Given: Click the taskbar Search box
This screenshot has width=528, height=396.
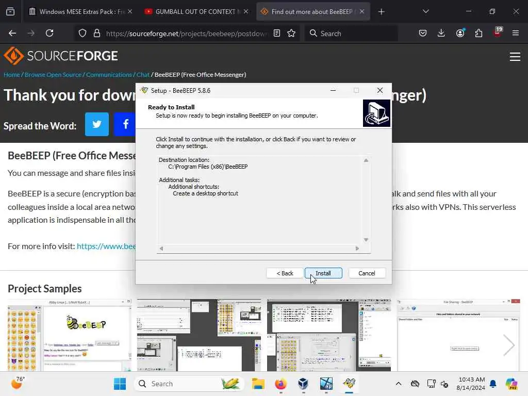Looking at the screenshot, I should (x=189, y=384).
